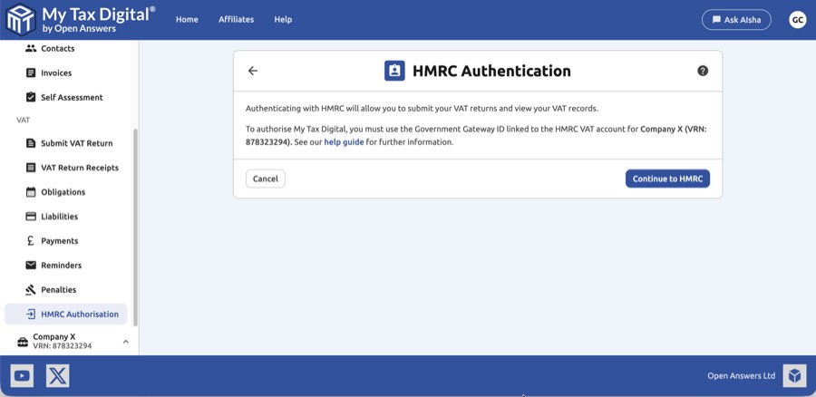Follow the help guide link
The height and width of the screenshot is (397, 816).
[x=344, y=141]
